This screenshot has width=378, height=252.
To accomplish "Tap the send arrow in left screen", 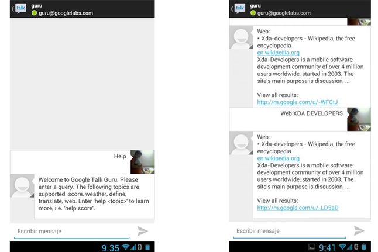I will pos(142,231).
